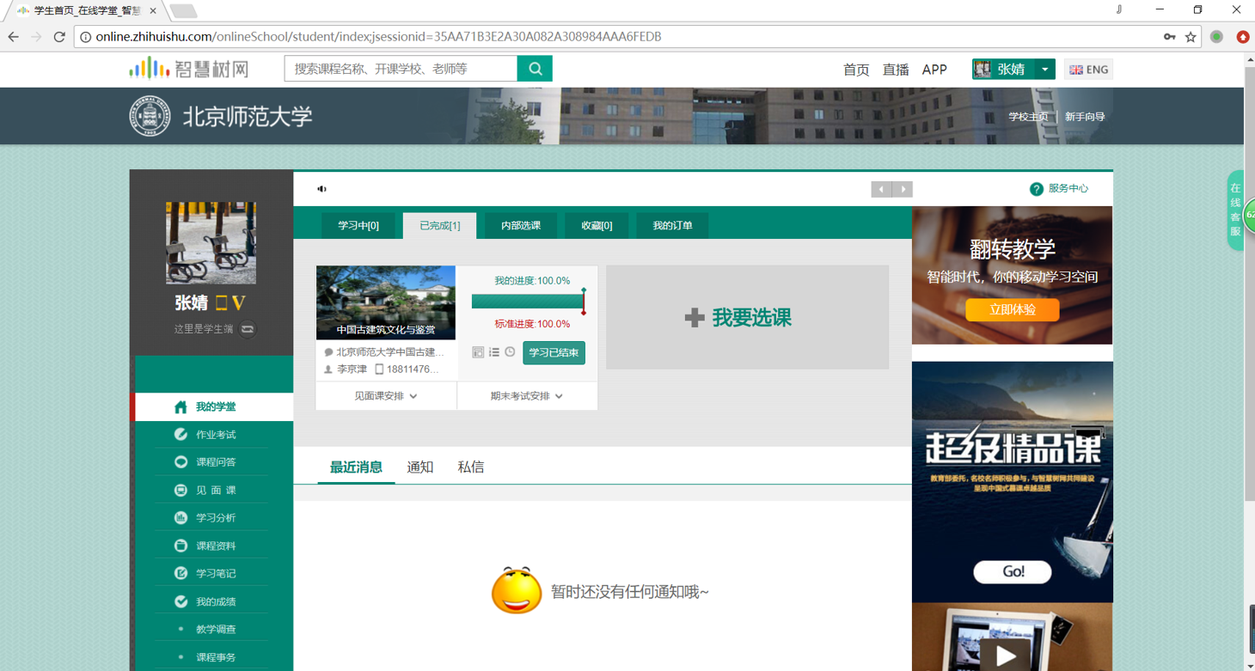Click the previous arrow in announcement bar

(x=881, y=189)
